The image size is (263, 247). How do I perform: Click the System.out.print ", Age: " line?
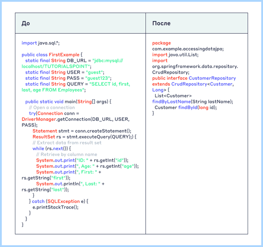coord(87,166)
